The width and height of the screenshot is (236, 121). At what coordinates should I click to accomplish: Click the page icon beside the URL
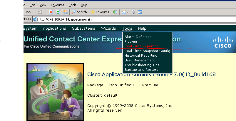pyautogui.click(x=35, y=19)
